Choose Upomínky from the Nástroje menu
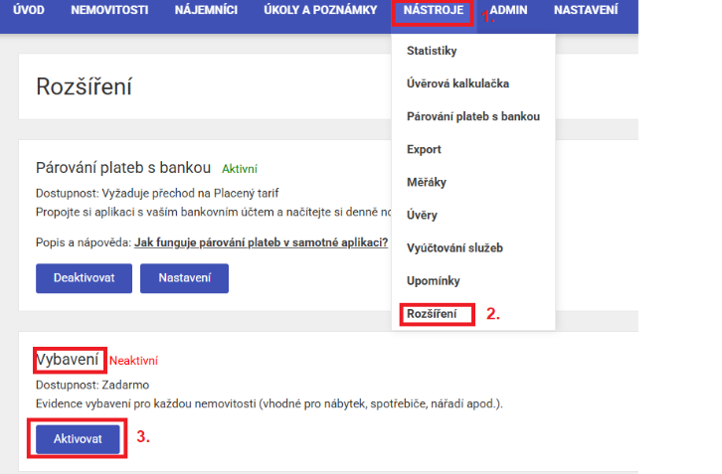 click(x=433, y=281)
